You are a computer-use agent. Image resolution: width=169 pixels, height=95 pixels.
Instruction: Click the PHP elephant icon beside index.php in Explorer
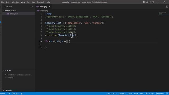8,14
